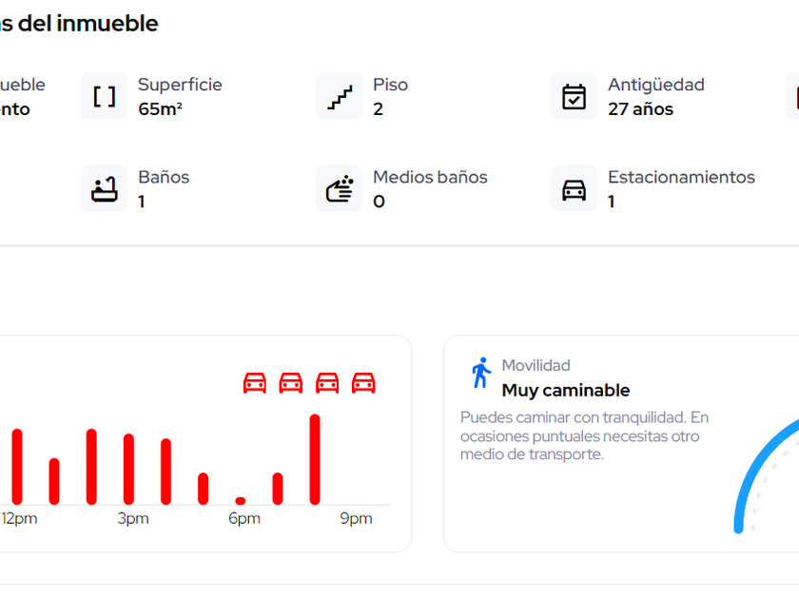Click the last red car traffic icon
The width and height of the screenshot is (799, 599).
[363, 383]
